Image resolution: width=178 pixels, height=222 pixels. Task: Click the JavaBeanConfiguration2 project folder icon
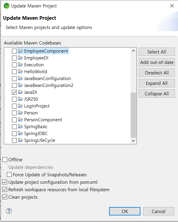click(x=20, y=85)
